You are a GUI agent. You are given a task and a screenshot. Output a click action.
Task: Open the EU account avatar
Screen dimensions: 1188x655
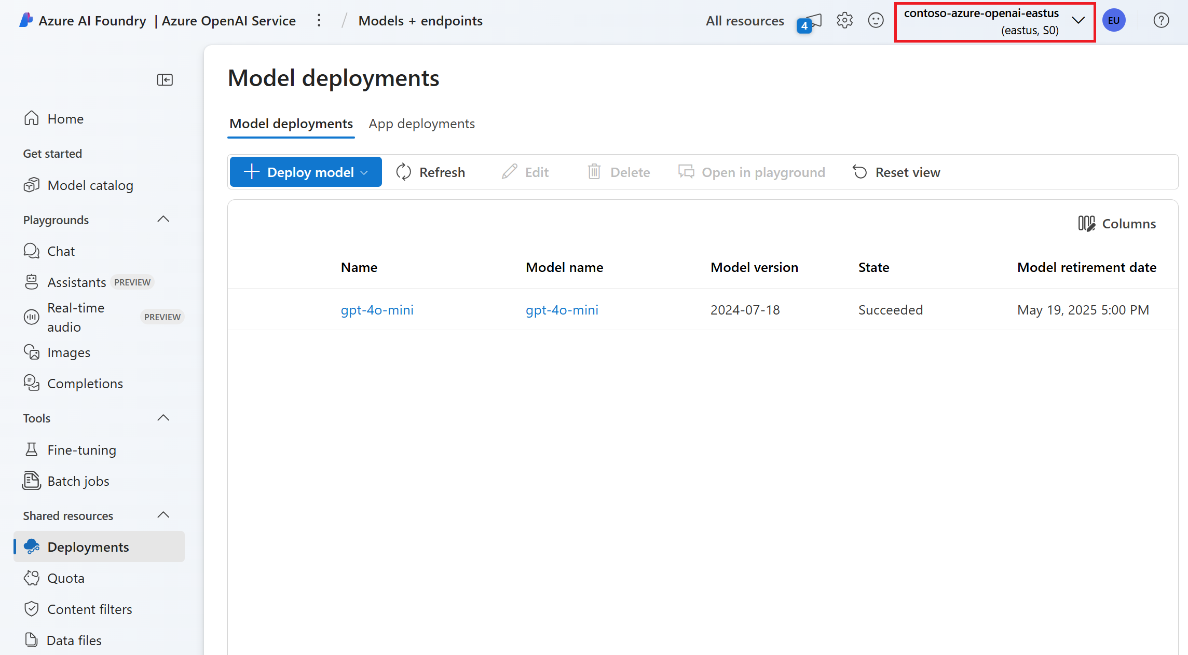(x=1114, y=21)
